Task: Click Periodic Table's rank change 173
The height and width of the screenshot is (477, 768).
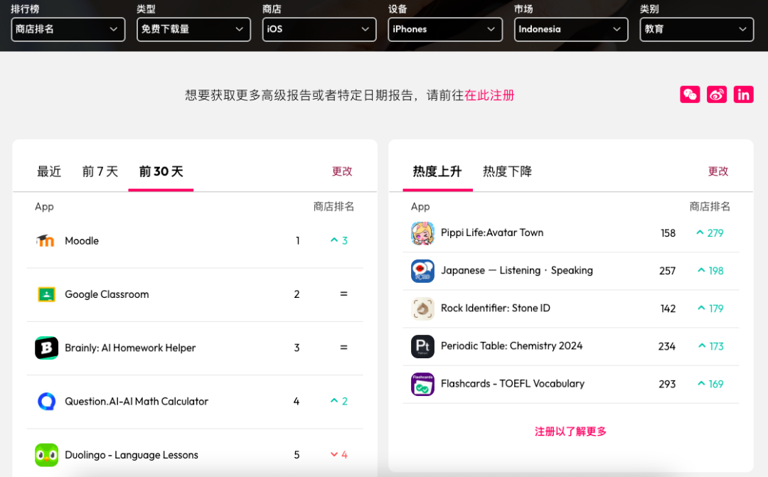Action: tap(710, 346)
